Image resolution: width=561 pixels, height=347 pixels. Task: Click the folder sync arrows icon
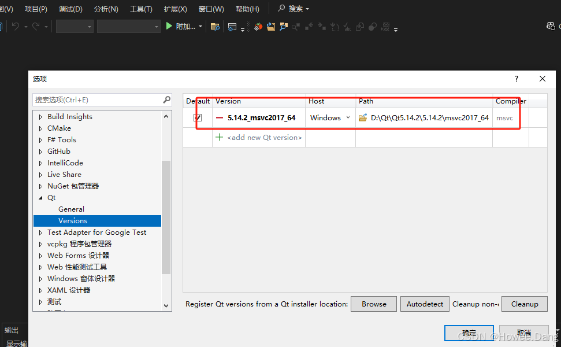[x=271, y=27]
